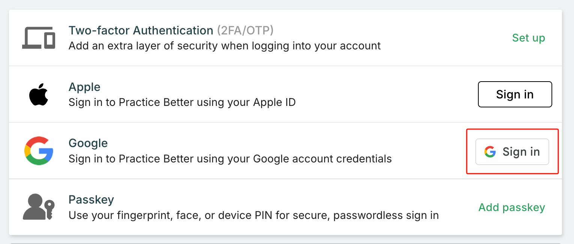Viewport: 574px width, 244px height.
Task: Open the Two-factor Authentication 'Set up' link
Action: coord(528,38)
